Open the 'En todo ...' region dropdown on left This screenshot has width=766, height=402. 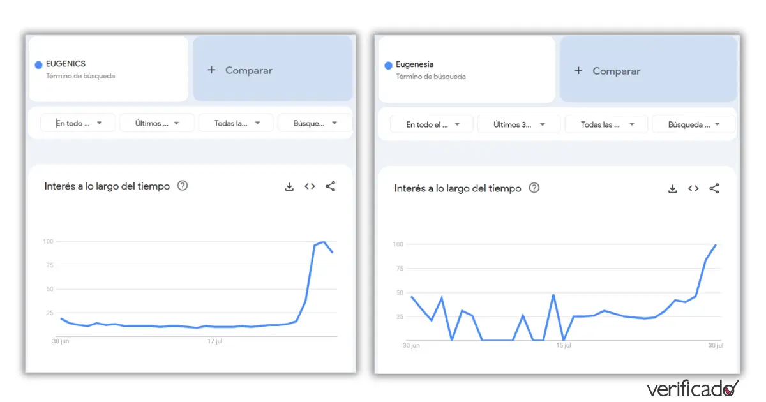[x=78, y=123]
